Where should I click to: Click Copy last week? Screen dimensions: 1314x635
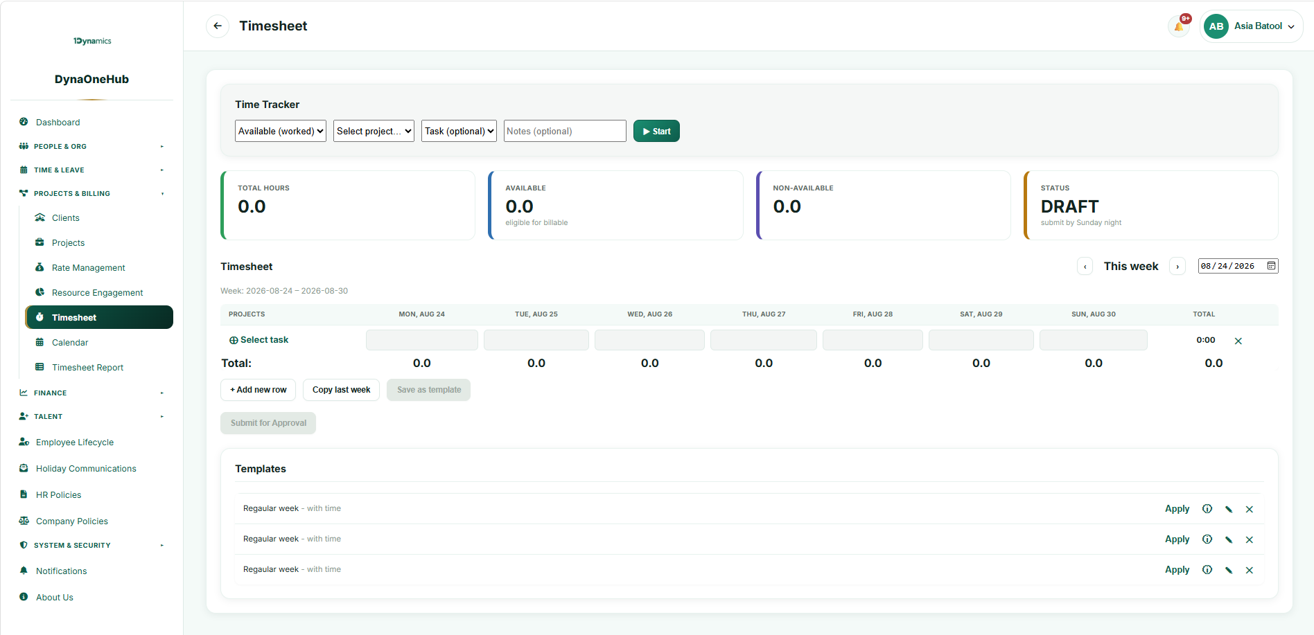click(341, 390)
